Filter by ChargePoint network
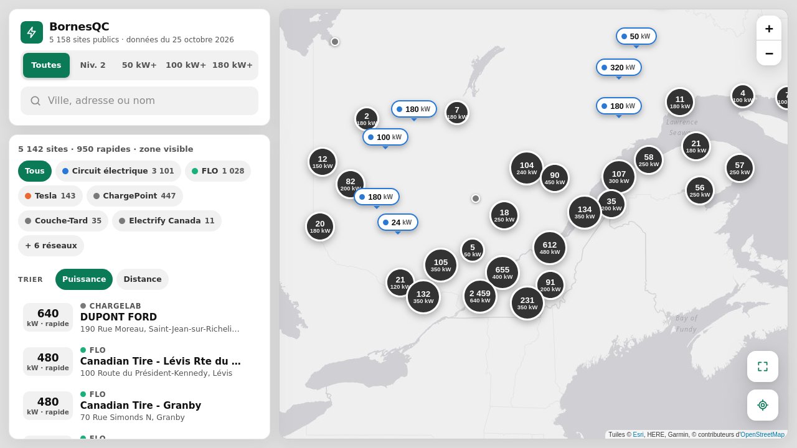This screenshot has height=448, width=797. pos(134,196)
